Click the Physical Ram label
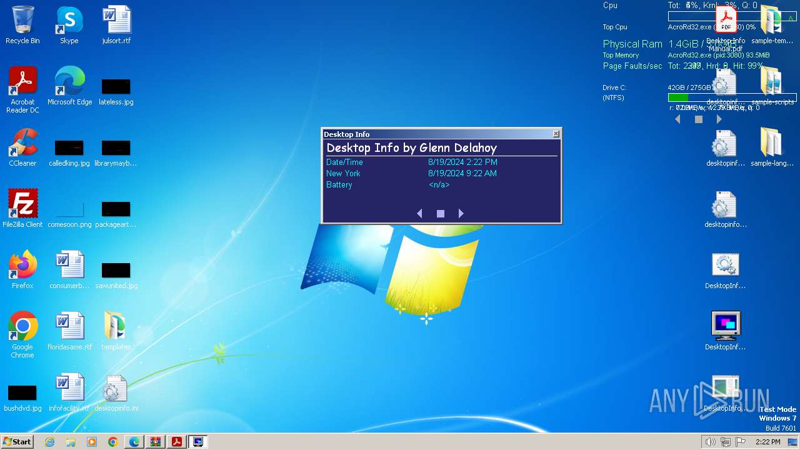800x450 pixels. [x=632, y=44]
